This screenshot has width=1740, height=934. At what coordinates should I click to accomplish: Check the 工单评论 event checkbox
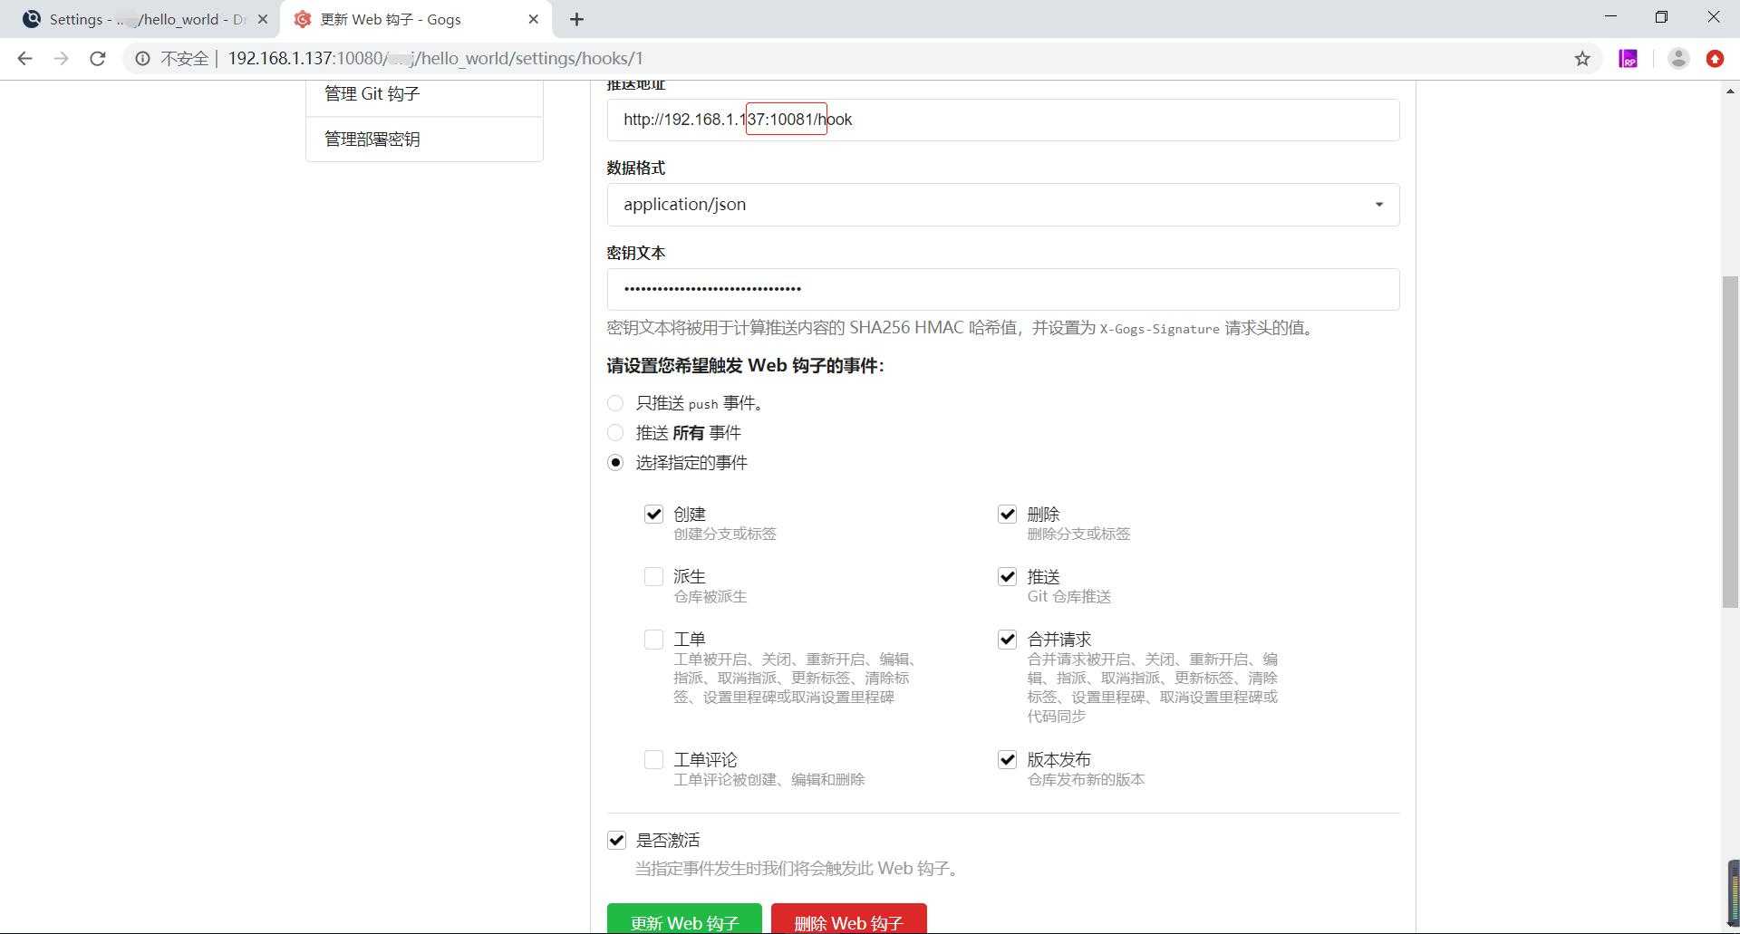tap(653, 760)
